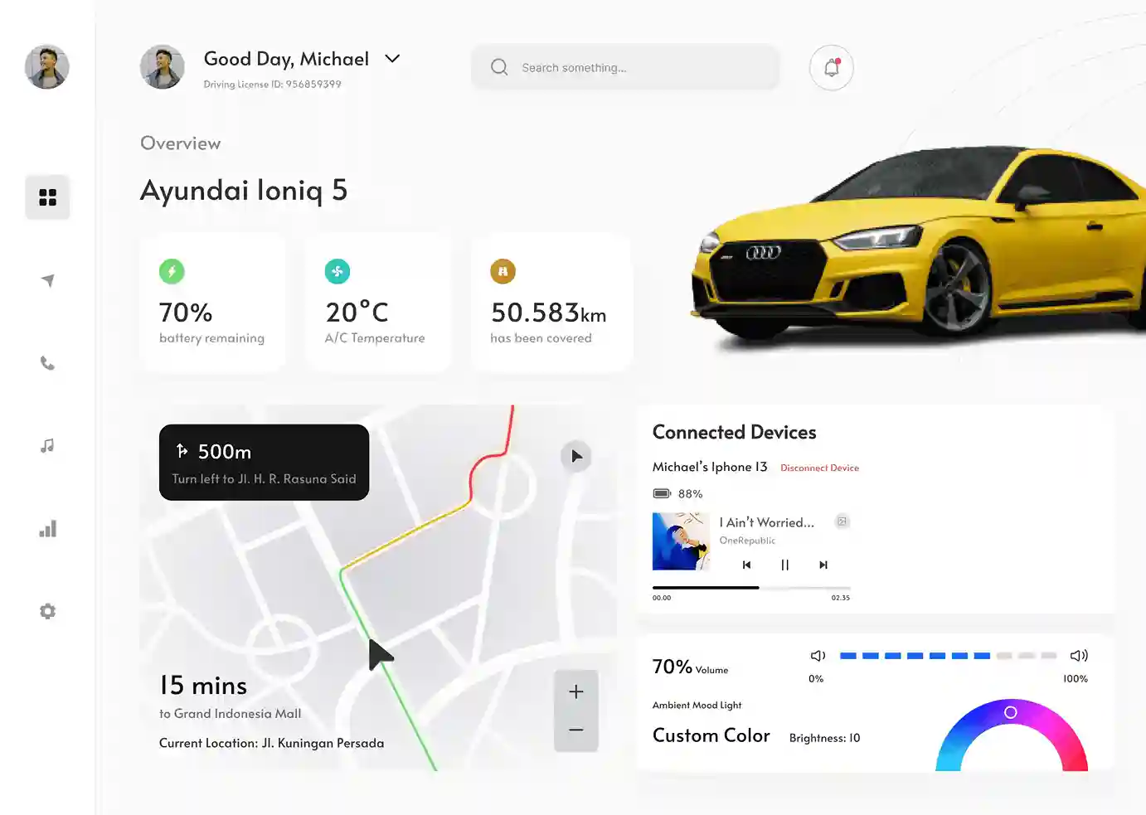Zoom out the map with minus button
The image size is (1146, 815).
pos(576,730)
